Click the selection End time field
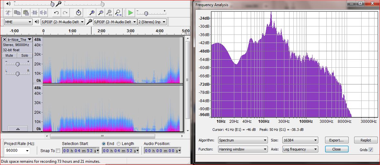Viewport: 380px width, 165px height. click(121, 151)
